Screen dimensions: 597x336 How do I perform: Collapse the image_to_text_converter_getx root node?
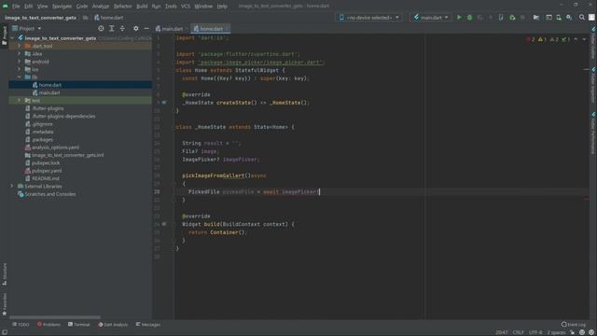[x=12, y=38]
